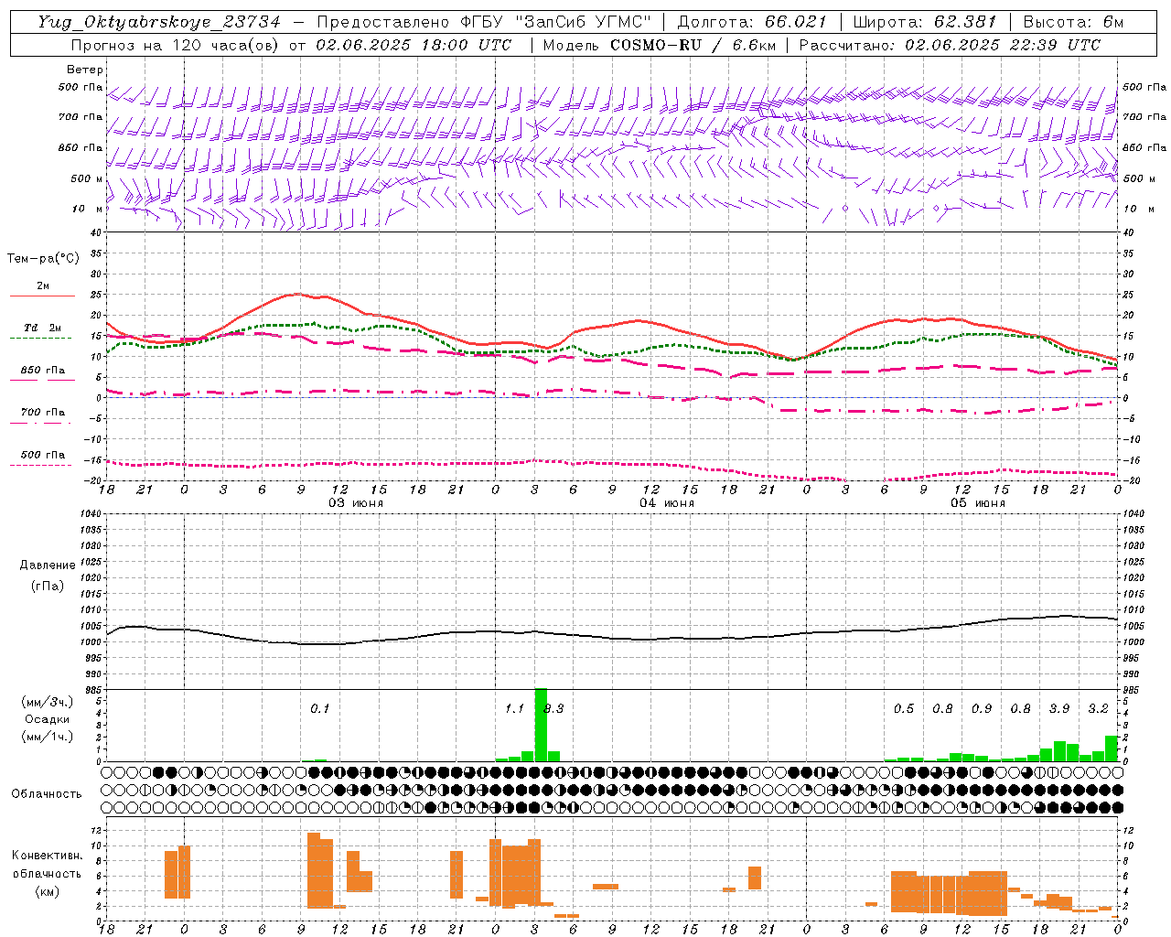The image size is (1171, 937).
Task: Click the 3.2 precipitation total value
Action: click(x=1098, y=708)
